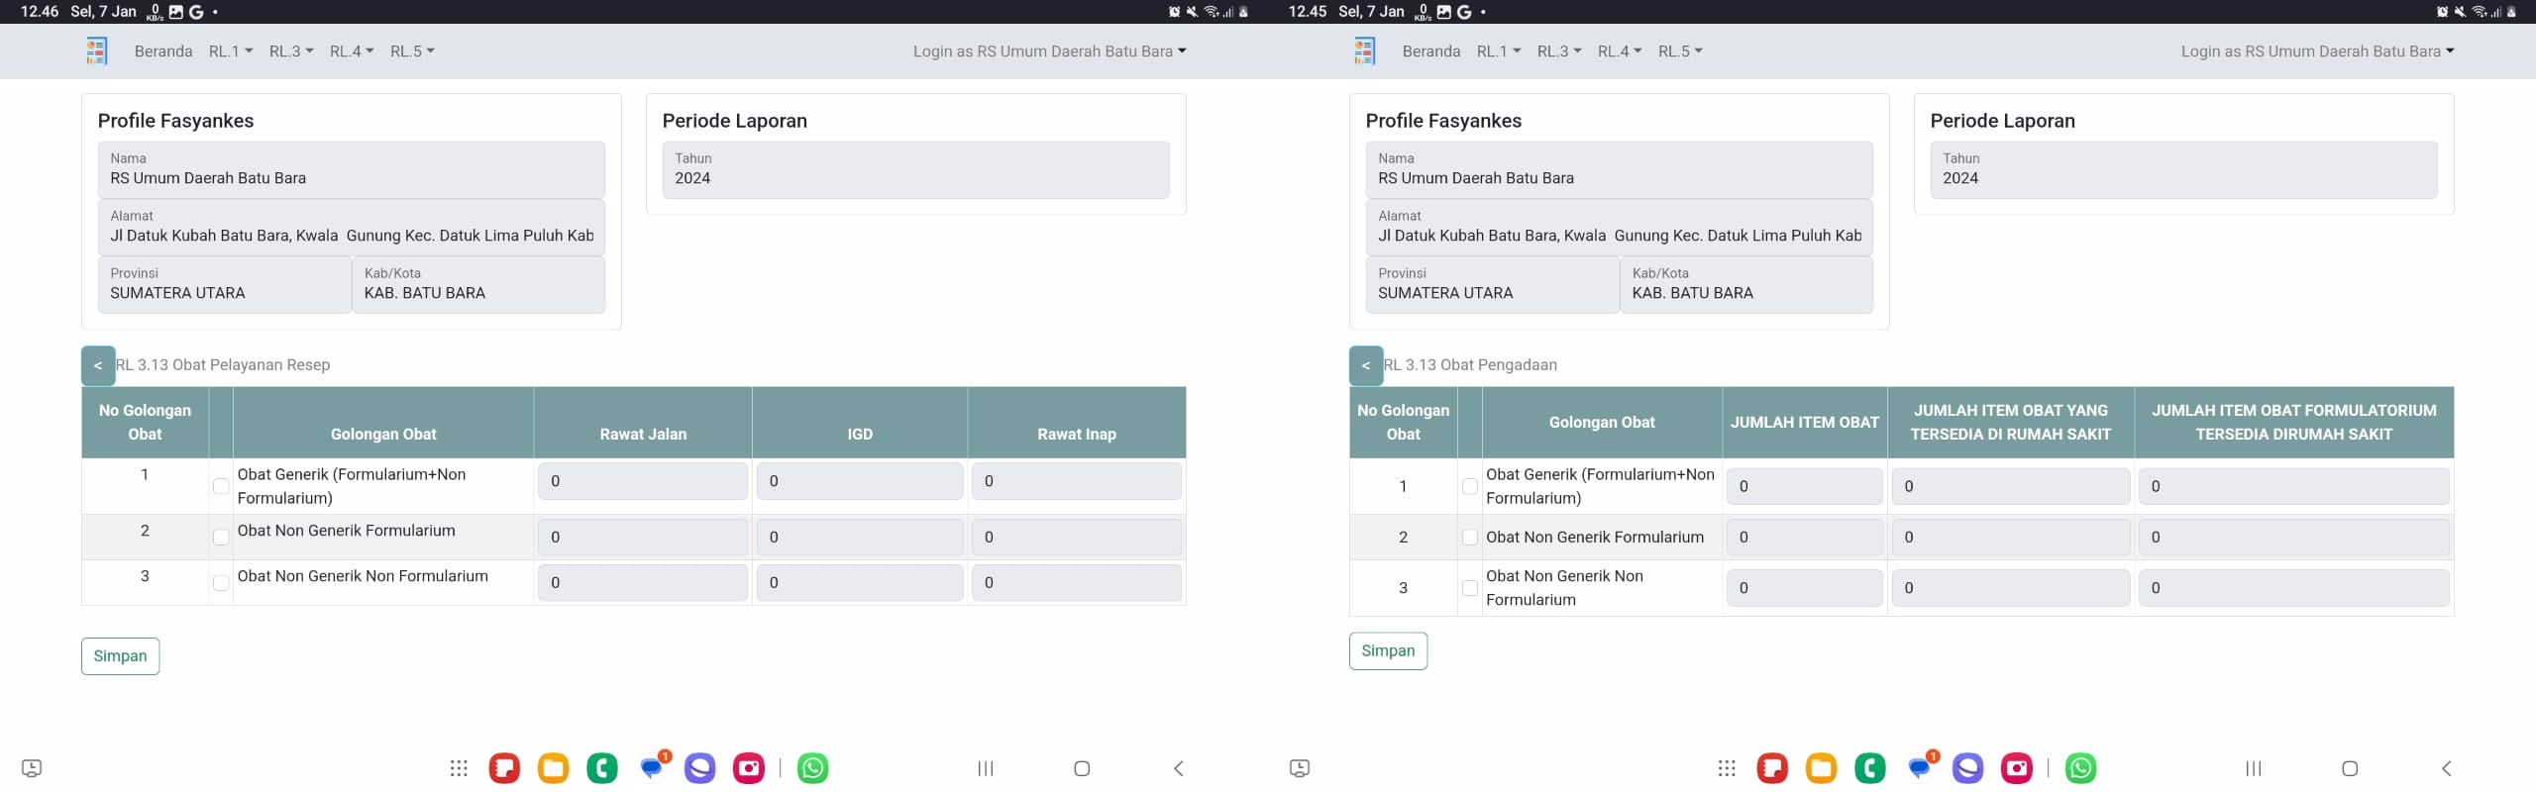The height and width of the screenshot is (792, 2536).
Task: Expand RL.4 dropdown in right screen navbar
Action: point(1620,51)
